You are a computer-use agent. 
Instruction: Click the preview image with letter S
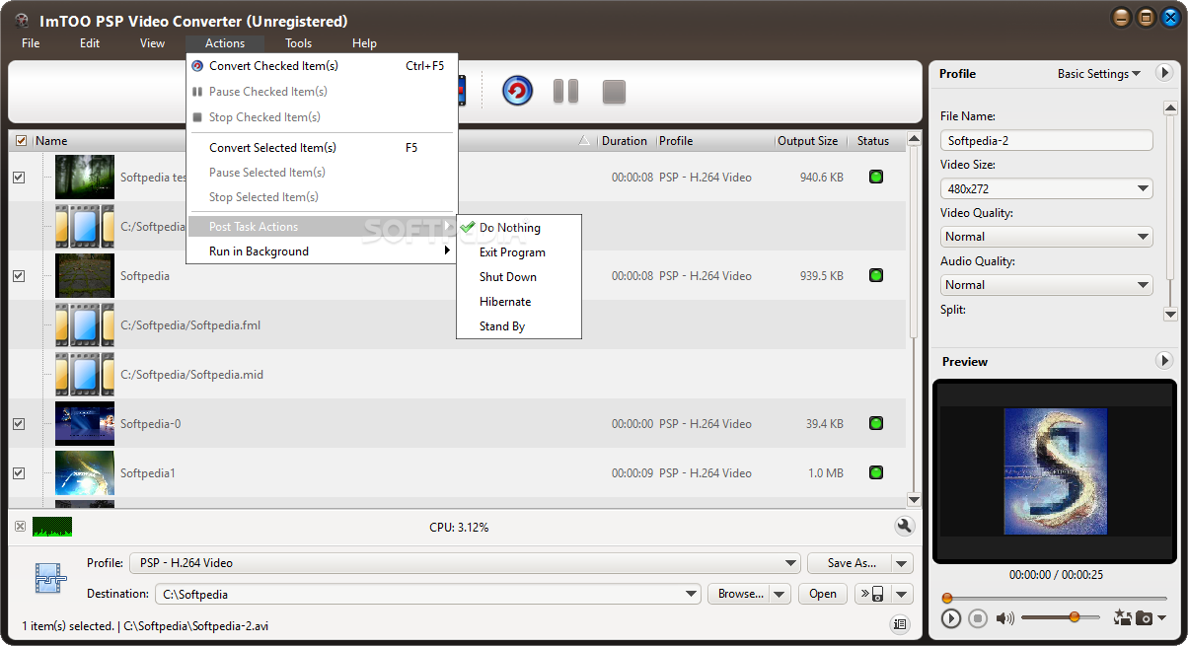point(1055,471)
